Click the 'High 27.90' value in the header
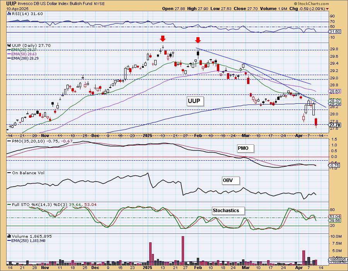The width and height of the screenshot is (348, 271). [x=198, y=9]
